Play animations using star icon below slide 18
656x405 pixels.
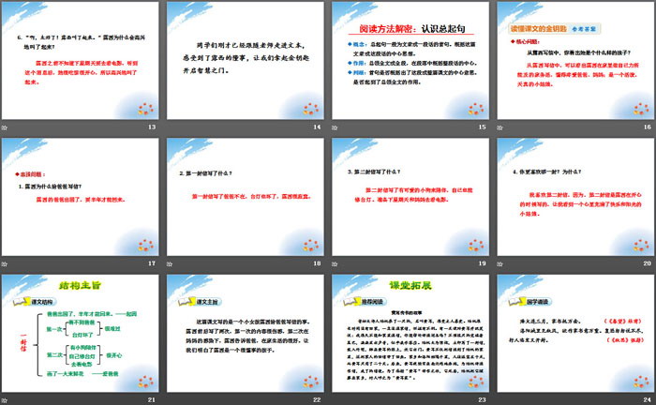[x=170, y=263]
